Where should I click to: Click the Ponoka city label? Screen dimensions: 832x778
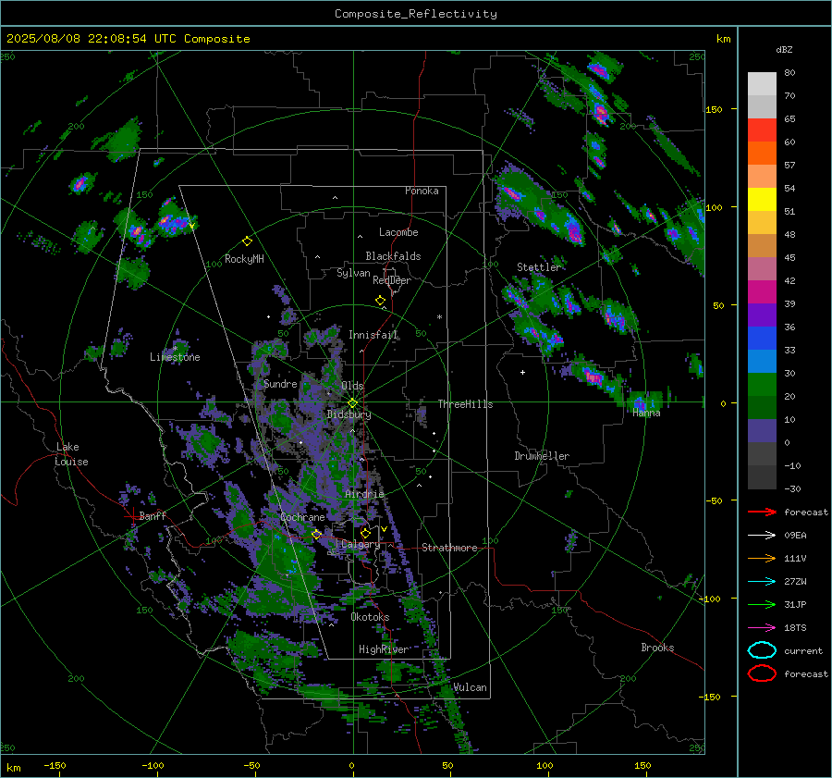(x=422, y=191)
